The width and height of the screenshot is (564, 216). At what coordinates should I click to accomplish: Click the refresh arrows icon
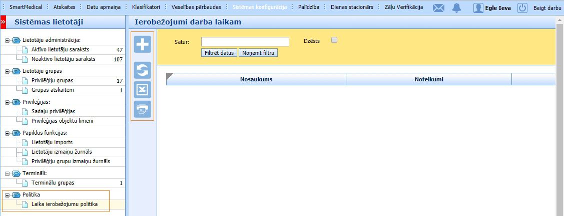click(x=143, y=71)
